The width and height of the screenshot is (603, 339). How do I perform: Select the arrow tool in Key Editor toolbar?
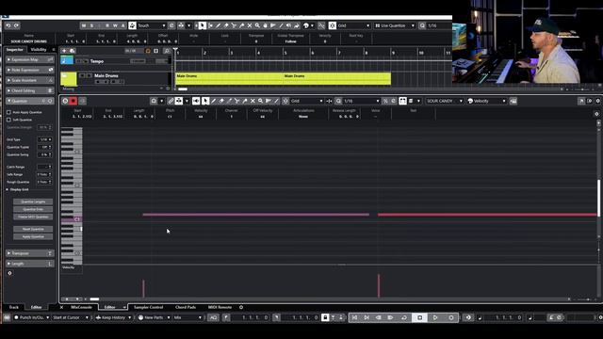[x=205, y=101]
